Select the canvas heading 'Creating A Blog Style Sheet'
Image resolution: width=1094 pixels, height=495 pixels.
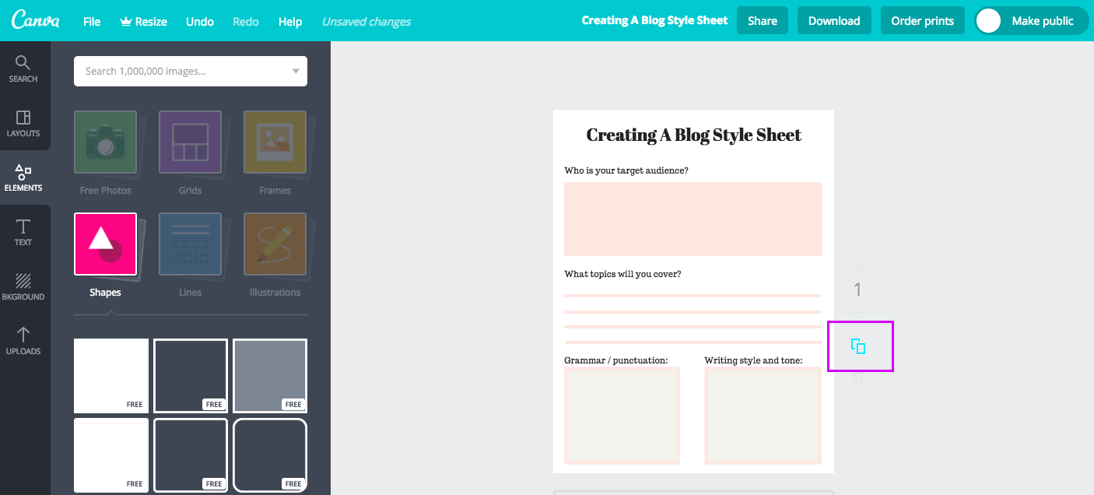click(x=693, y=135)
